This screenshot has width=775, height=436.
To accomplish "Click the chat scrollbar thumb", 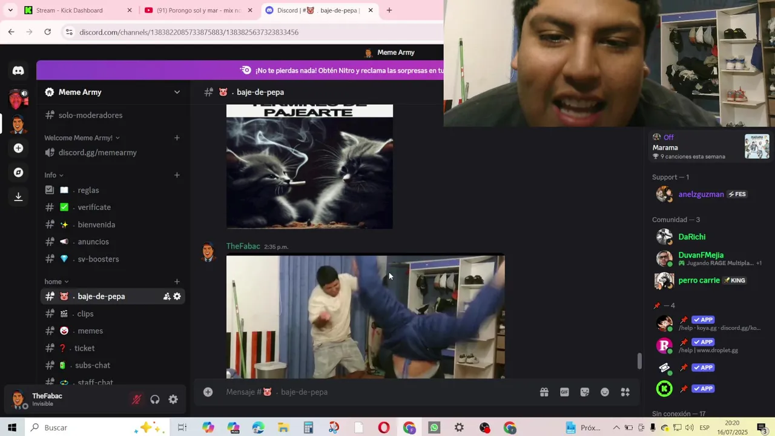I will [639, 361].
